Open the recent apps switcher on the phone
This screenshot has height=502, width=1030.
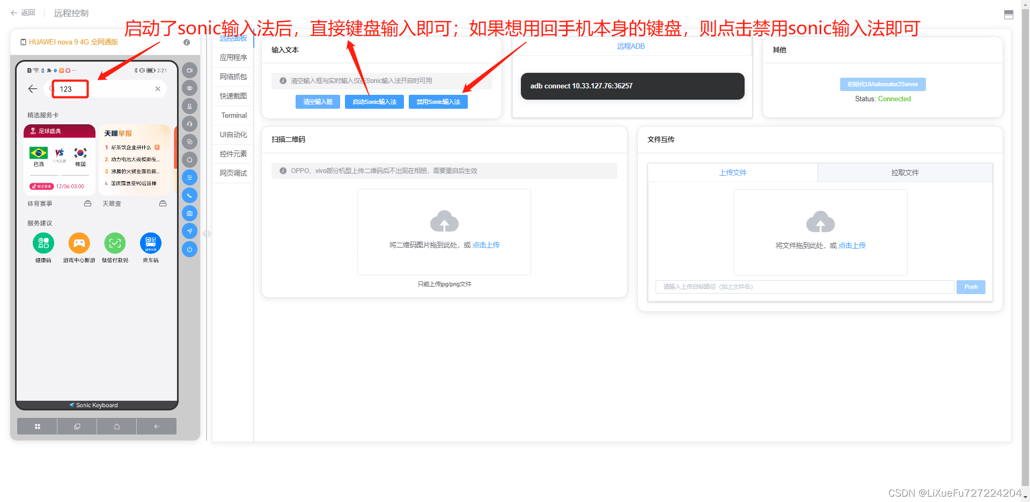pyautogui.click(x=77, y=426)
